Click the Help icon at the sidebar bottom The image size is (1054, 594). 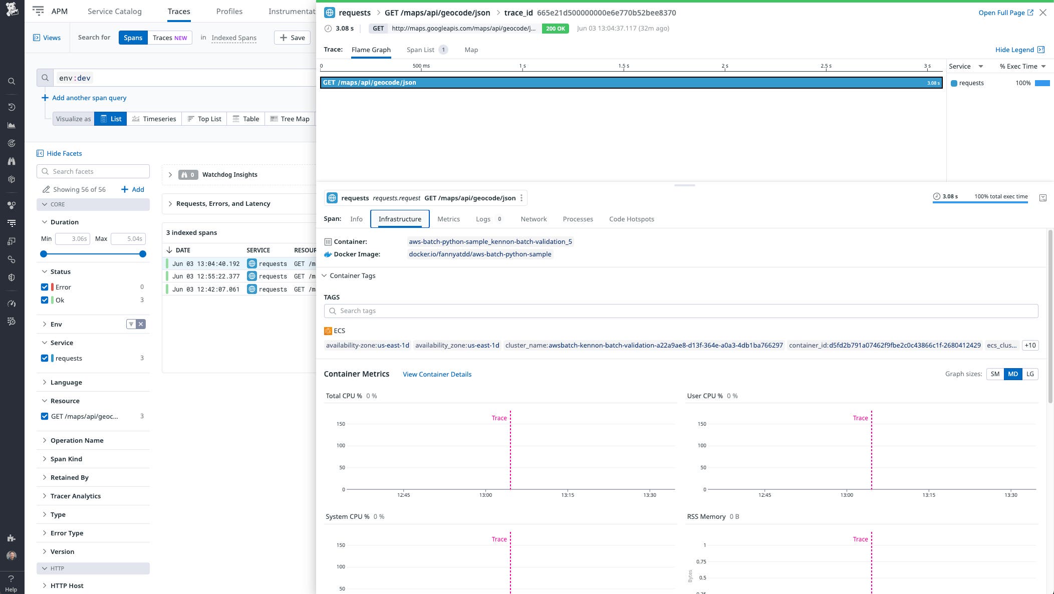point(11,582)
